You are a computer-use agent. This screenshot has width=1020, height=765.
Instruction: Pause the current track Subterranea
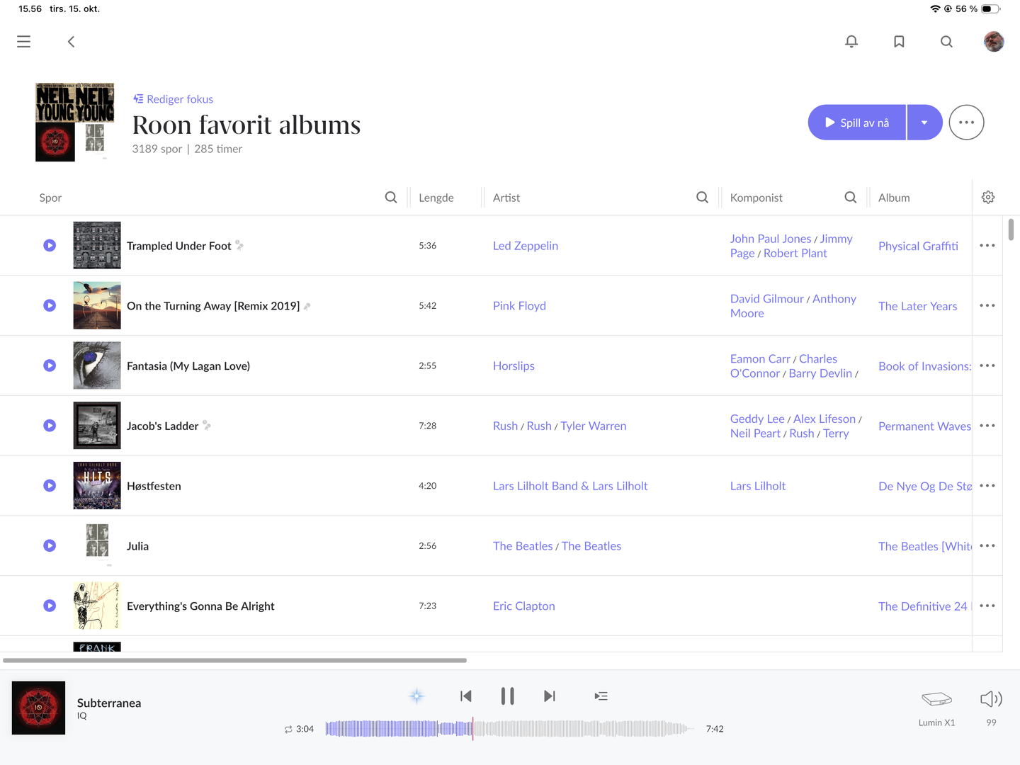507,696
